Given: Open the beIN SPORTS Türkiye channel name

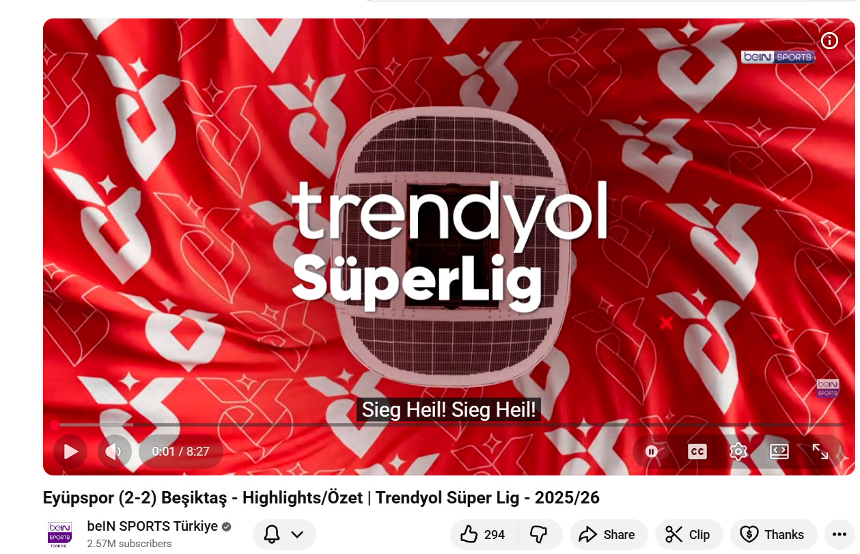Looking at the screenshot, I should (152, 527).
